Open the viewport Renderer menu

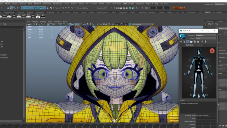tap(57, 21)
